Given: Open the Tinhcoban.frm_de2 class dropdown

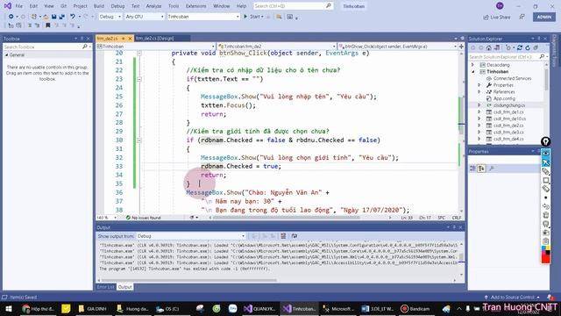Looking at the screenshot, I should tap(277, 47).
